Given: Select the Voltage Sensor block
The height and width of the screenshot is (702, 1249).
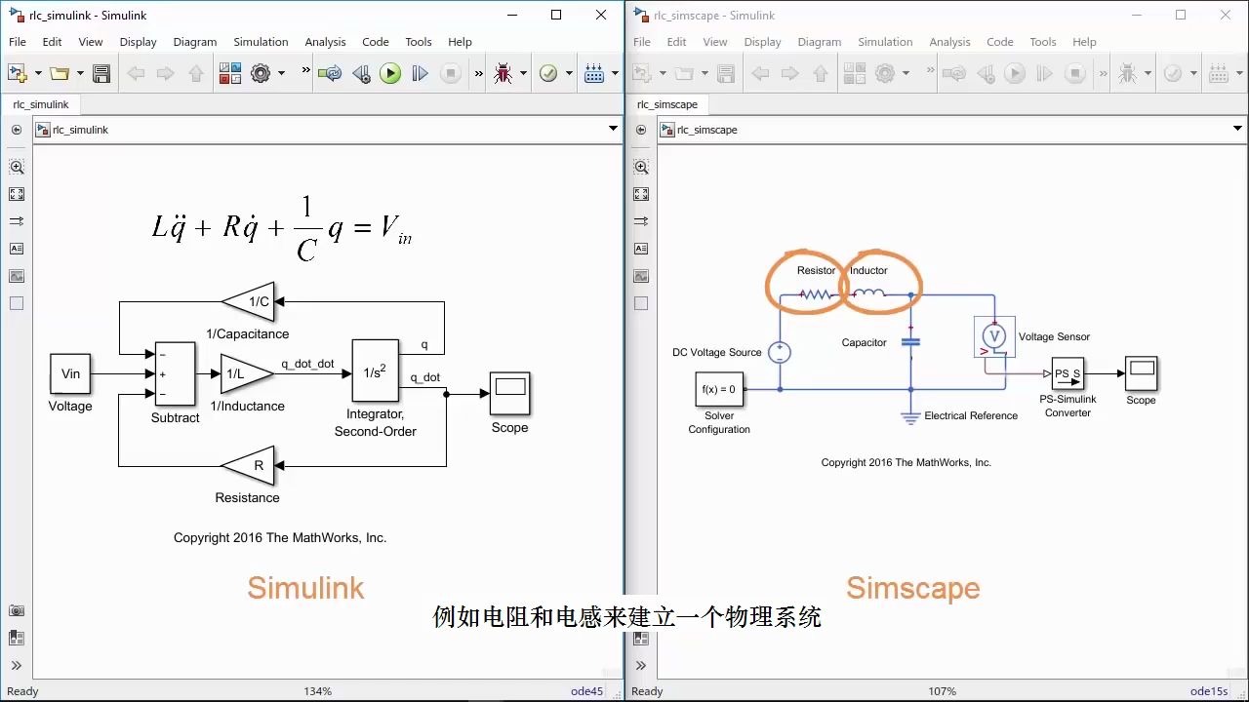Looking at the screenshot, I should tap(994, 336).
